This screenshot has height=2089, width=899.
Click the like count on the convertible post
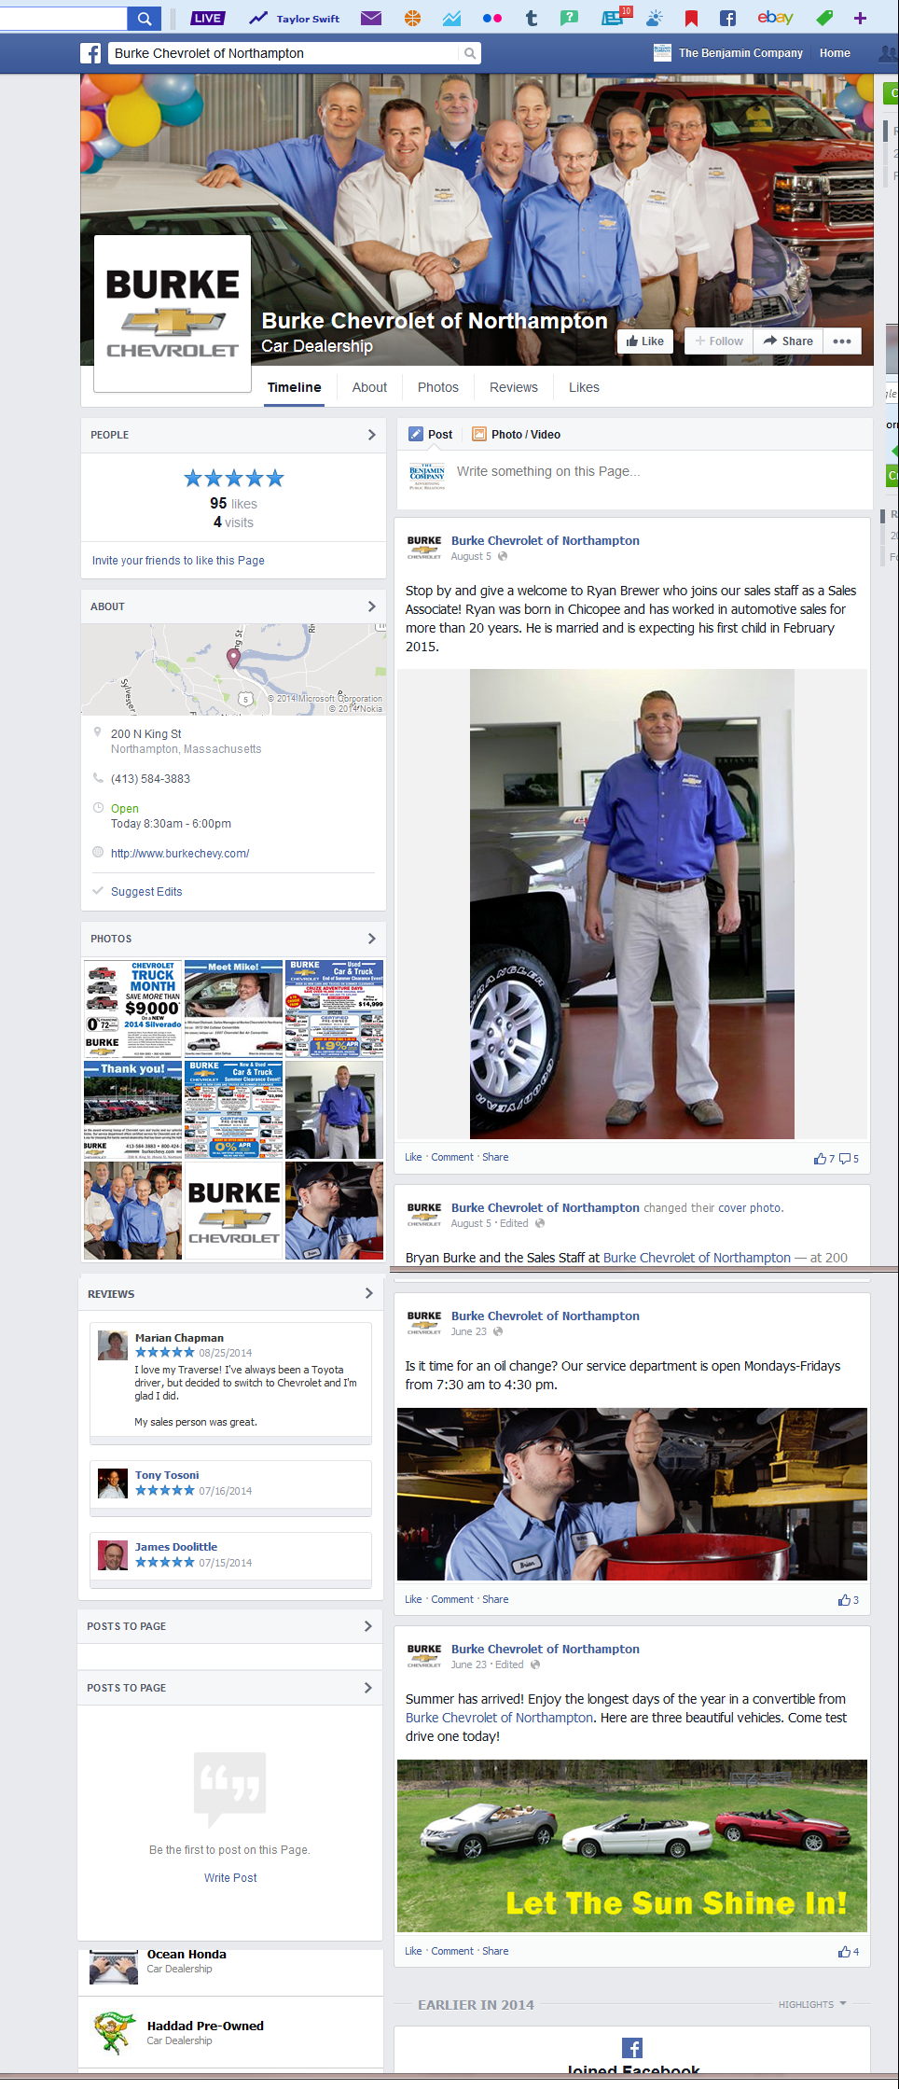pos(849,1951)
